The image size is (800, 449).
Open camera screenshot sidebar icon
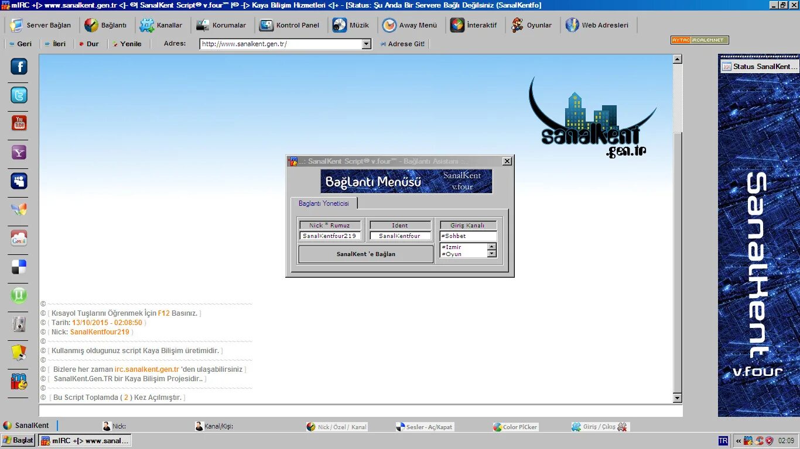tap(19, 324)
